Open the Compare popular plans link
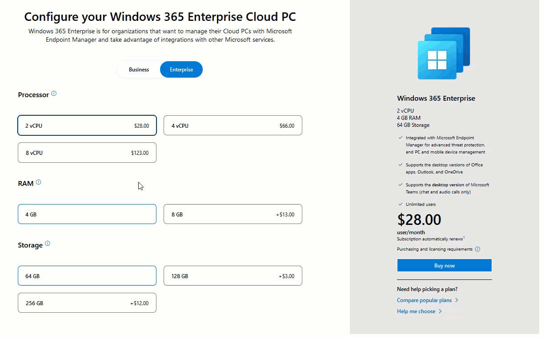The height and width of the screenshot is (338, 545). point(424,300)
